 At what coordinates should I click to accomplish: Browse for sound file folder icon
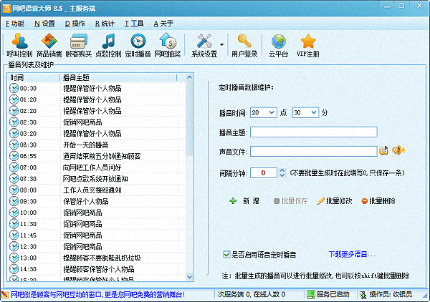click(x=384, y=150)
